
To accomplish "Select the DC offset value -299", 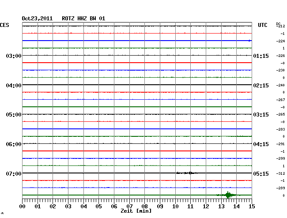I will coord(280,158).
